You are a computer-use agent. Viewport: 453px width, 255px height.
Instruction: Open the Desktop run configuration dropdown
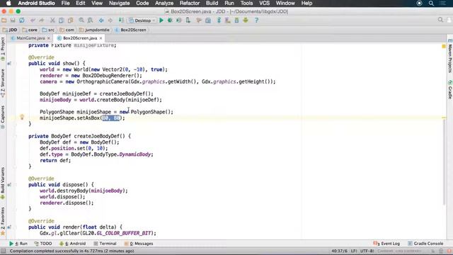click(x=142, y=21)
